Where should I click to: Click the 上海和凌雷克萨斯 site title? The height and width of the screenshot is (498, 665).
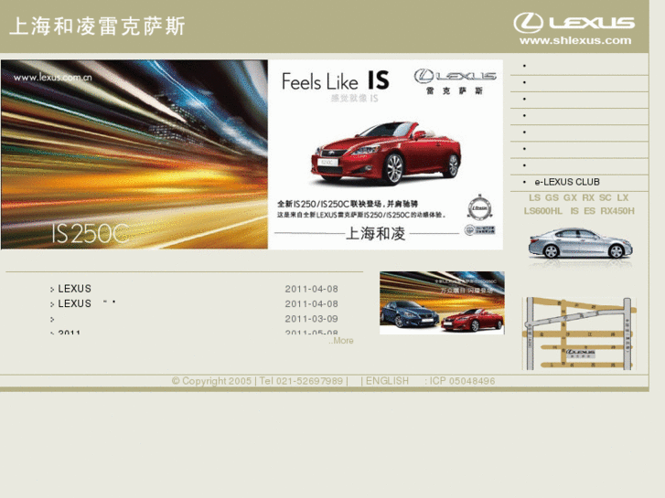pyautogui.click(x=97, y=26)
